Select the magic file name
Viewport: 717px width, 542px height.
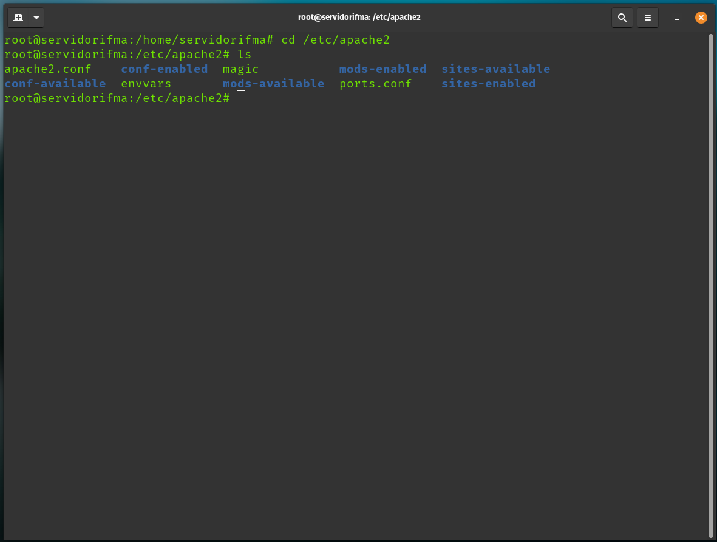coord(240,69)
